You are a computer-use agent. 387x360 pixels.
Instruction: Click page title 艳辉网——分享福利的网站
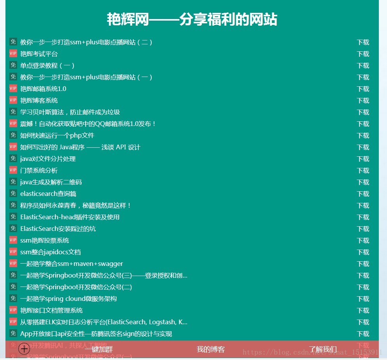(192, 19)
